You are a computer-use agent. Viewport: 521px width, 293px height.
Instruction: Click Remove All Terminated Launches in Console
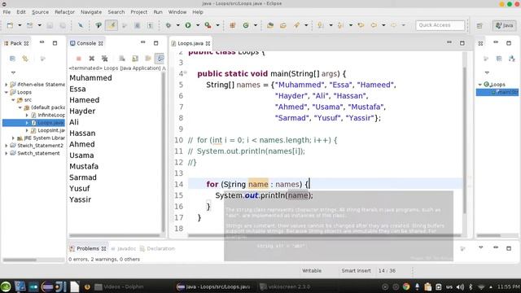click(105, 59)
